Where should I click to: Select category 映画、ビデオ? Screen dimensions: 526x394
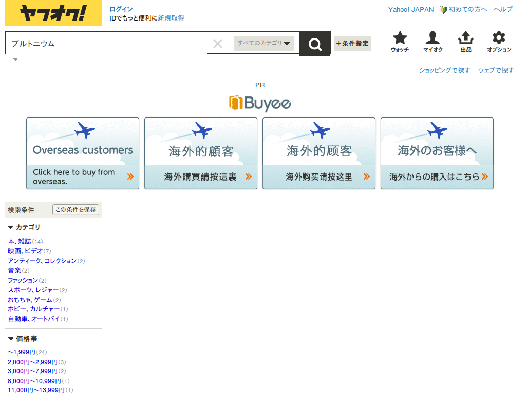click(25, 251)
